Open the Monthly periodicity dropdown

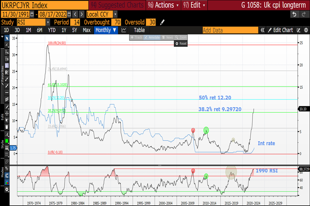tap(106, 30)
